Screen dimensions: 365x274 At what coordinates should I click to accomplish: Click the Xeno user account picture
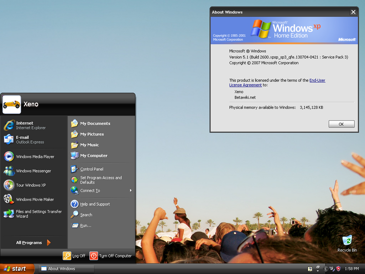point(11,104)
